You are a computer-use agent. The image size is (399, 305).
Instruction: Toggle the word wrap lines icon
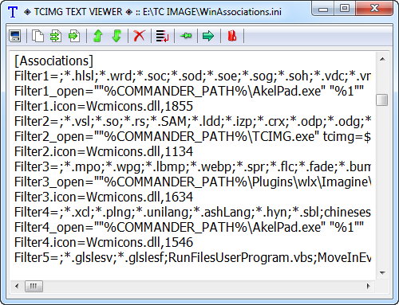[x=162, y=36]
